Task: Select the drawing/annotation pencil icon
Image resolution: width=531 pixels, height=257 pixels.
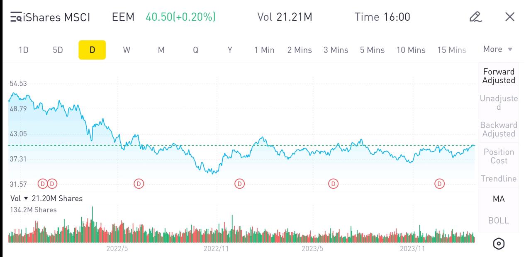Action: coord(475,17)
